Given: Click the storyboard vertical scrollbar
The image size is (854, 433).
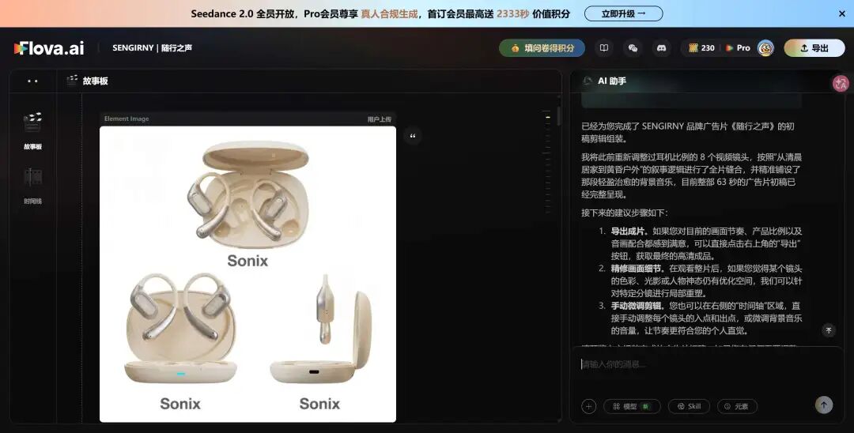Looking at the screenshot, I should coord(559,116).
